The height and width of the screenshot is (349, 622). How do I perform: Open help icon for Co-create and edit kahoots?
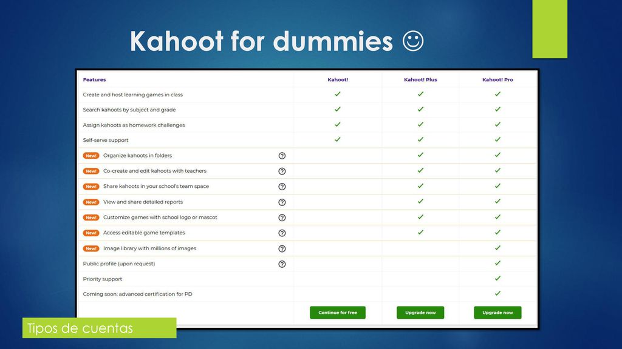pos(282,171)
